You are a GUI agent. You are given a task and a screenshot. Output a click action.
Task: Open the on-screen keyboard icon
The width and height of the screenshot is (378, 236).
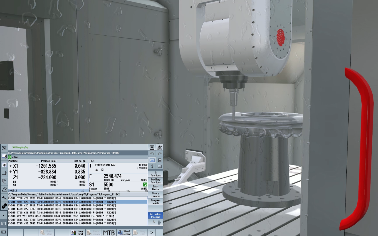coord(152,160)
